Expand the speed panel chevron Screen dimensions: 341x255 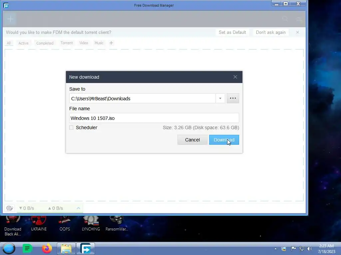78,208
